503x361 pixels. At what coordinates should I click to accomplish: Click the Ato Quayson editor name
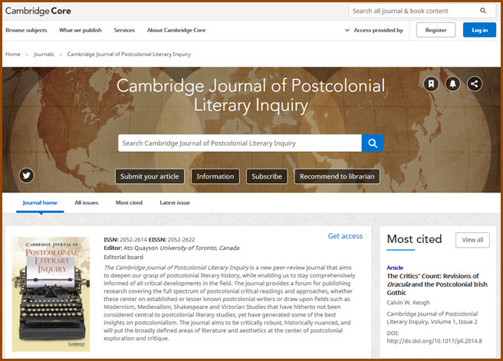pyautogui.click(x=140, y=248)
